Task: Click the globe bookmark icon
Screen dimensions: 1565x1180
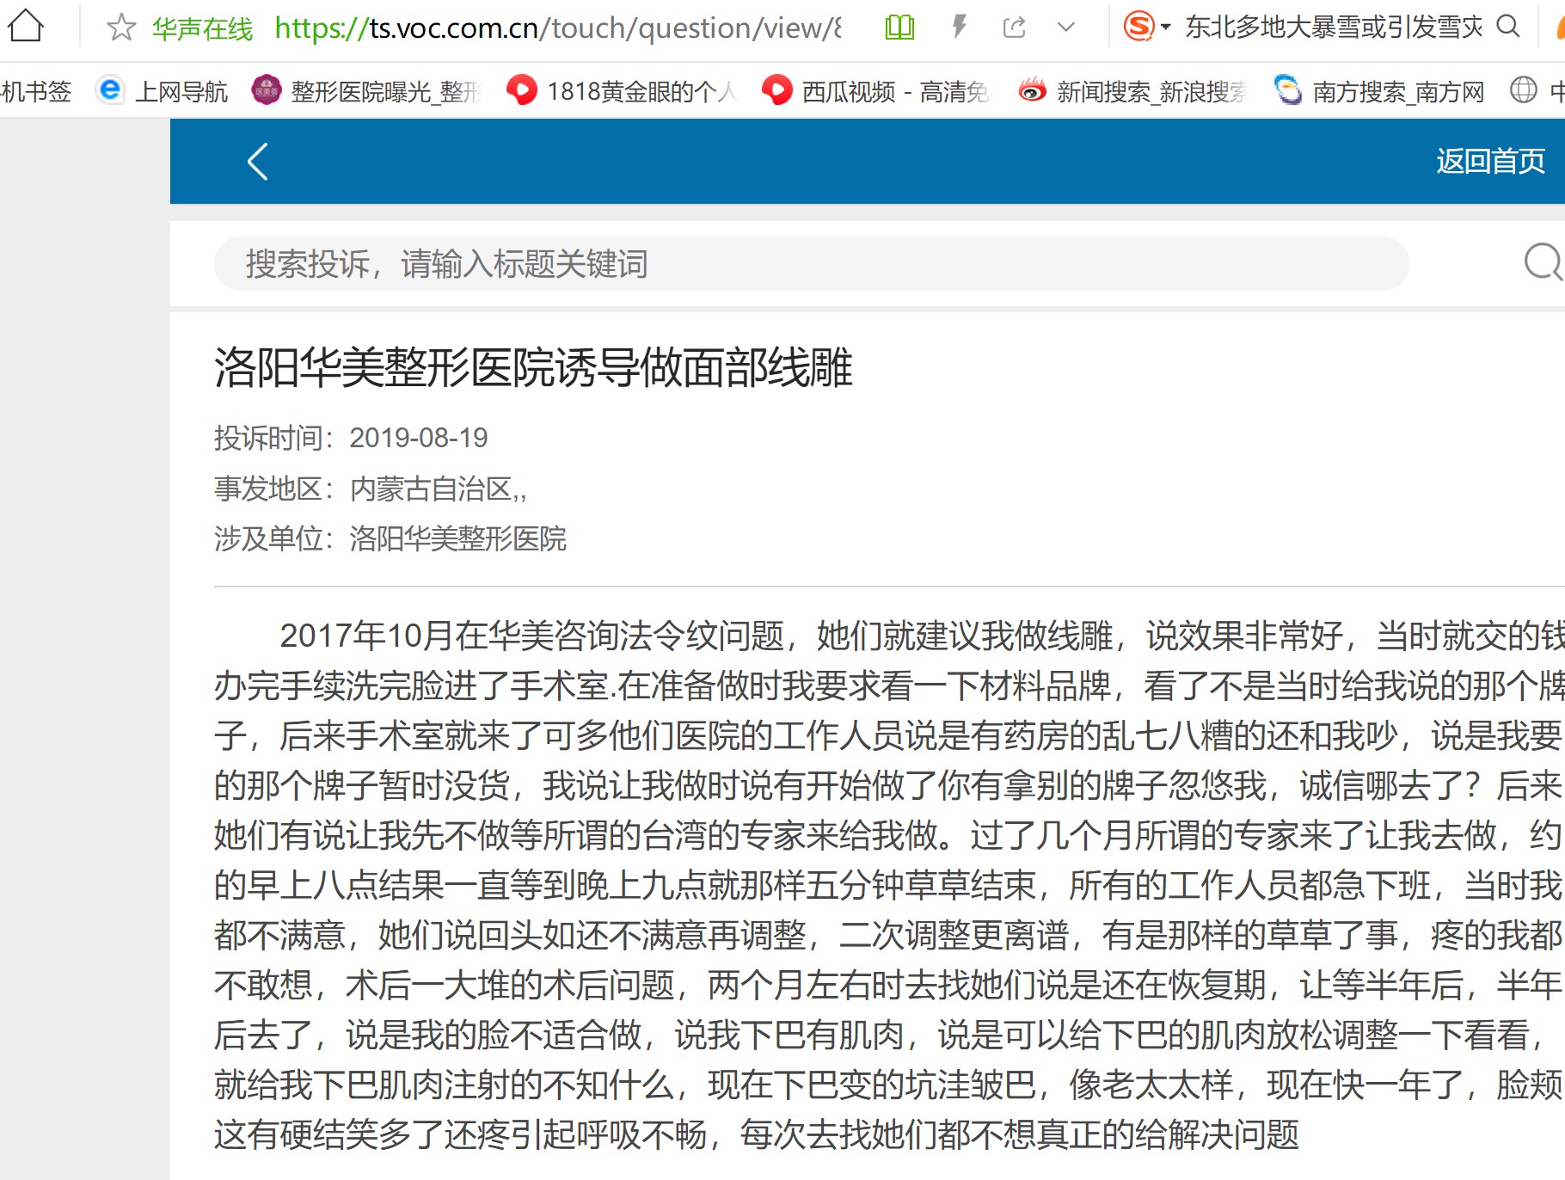Action: (x=1524, y=89)
